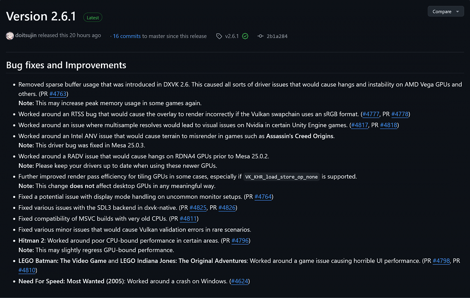
Task: Click the Latest release badge
Action: click(x=93, y=18)
